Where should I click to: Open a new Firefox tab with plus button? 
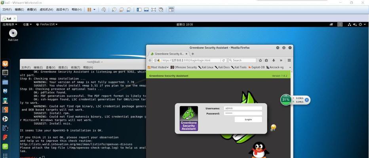pyautogui.click(x=193, y=54)
